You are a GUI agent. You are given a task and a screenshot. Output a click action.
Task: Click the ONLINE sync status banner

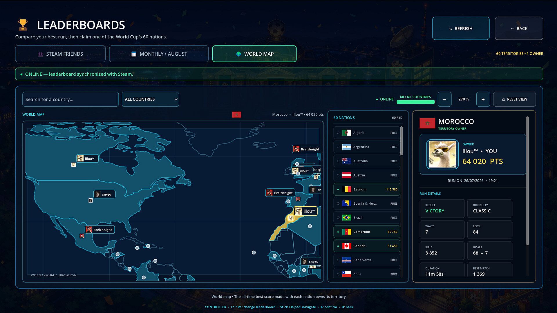pos(279,74)
